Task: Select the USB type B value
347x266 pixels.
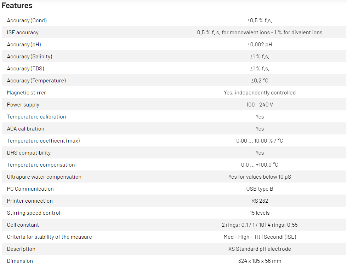Action: (x=260, y=189)
